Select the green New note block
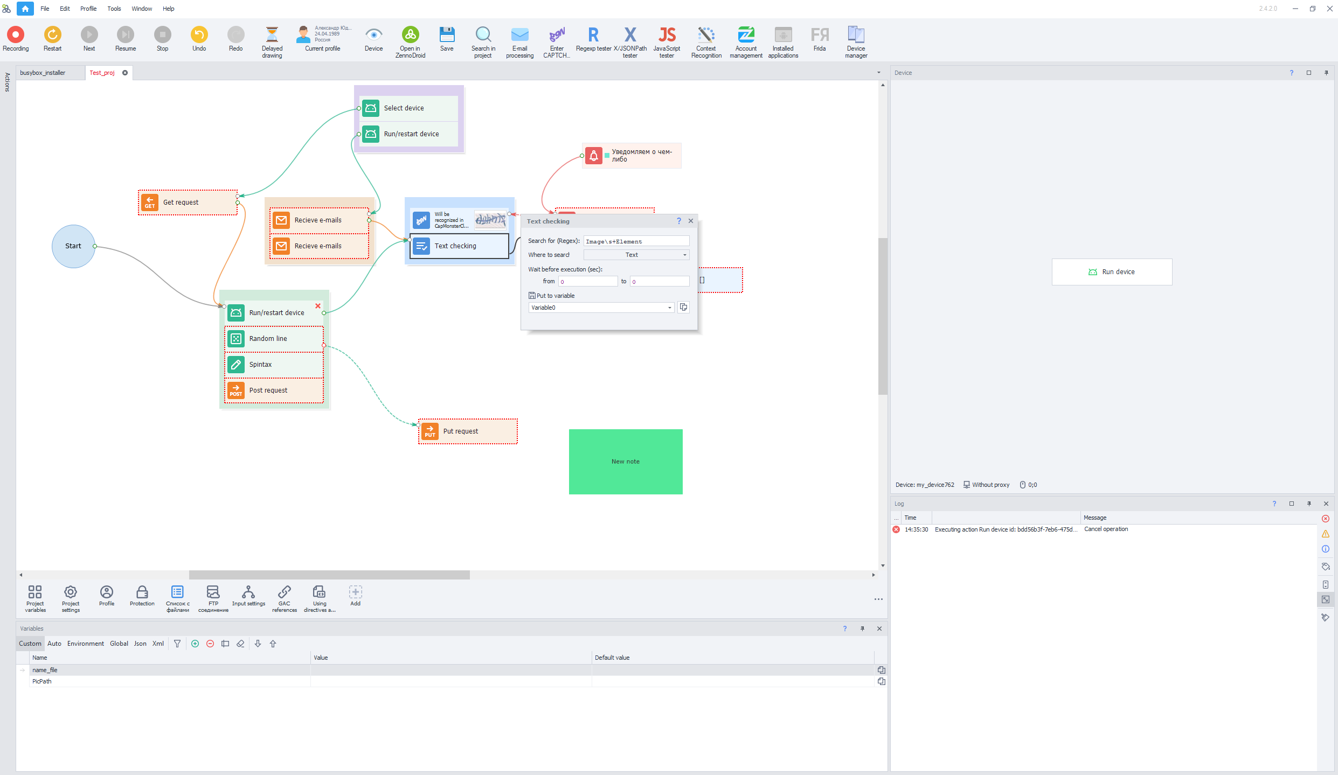 [625, 462]
